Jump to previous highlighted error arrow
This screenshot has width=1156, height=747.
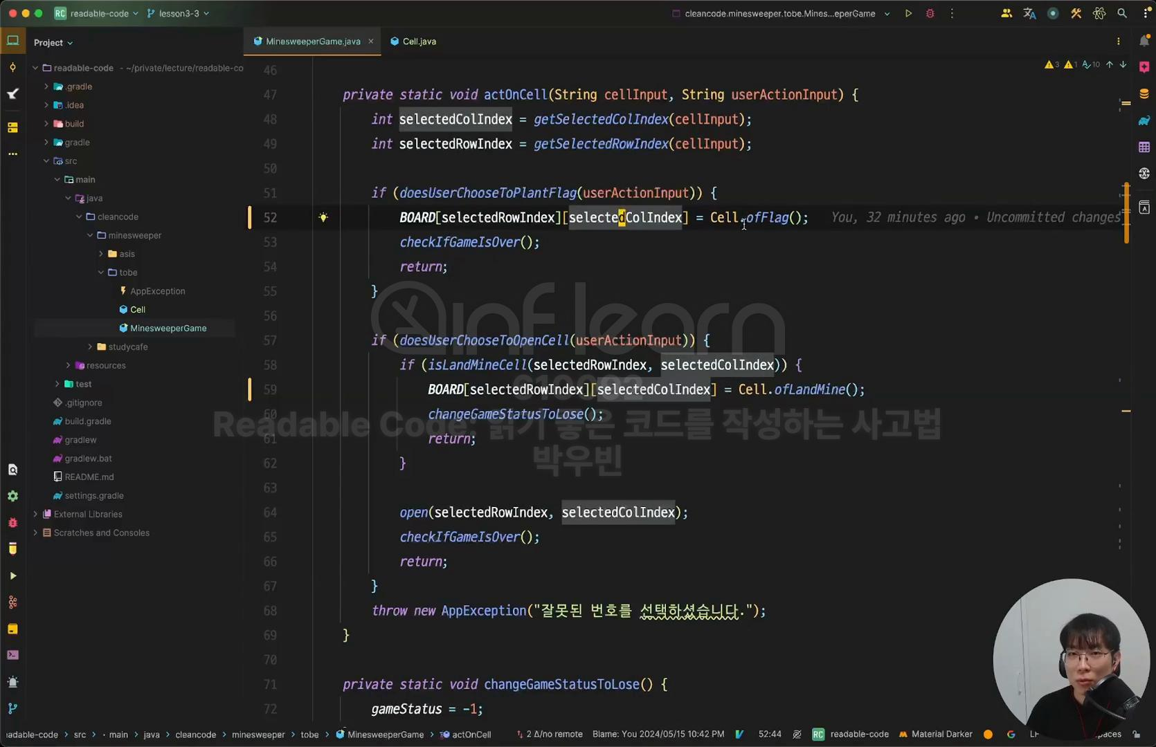click(1110, 64)
